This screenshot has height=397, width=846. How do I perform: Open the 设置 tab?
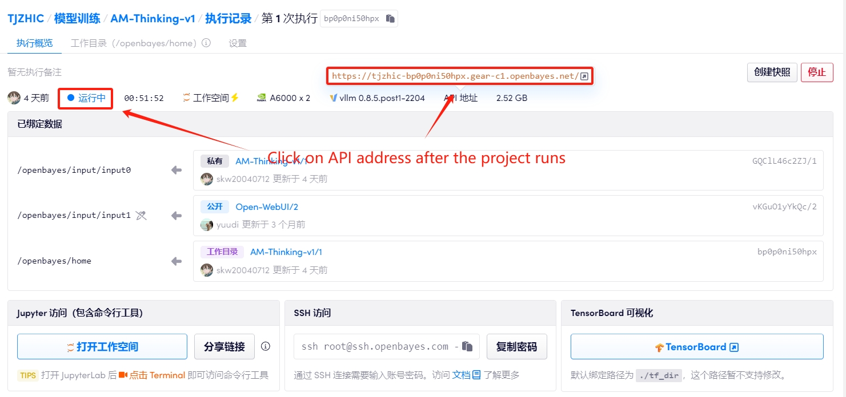[x=238, y=43]
